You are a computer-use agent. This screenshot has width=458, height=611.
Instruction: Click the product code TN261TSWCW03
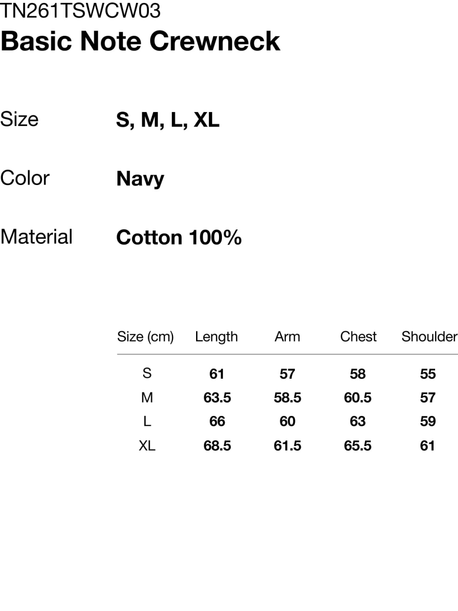80,10
